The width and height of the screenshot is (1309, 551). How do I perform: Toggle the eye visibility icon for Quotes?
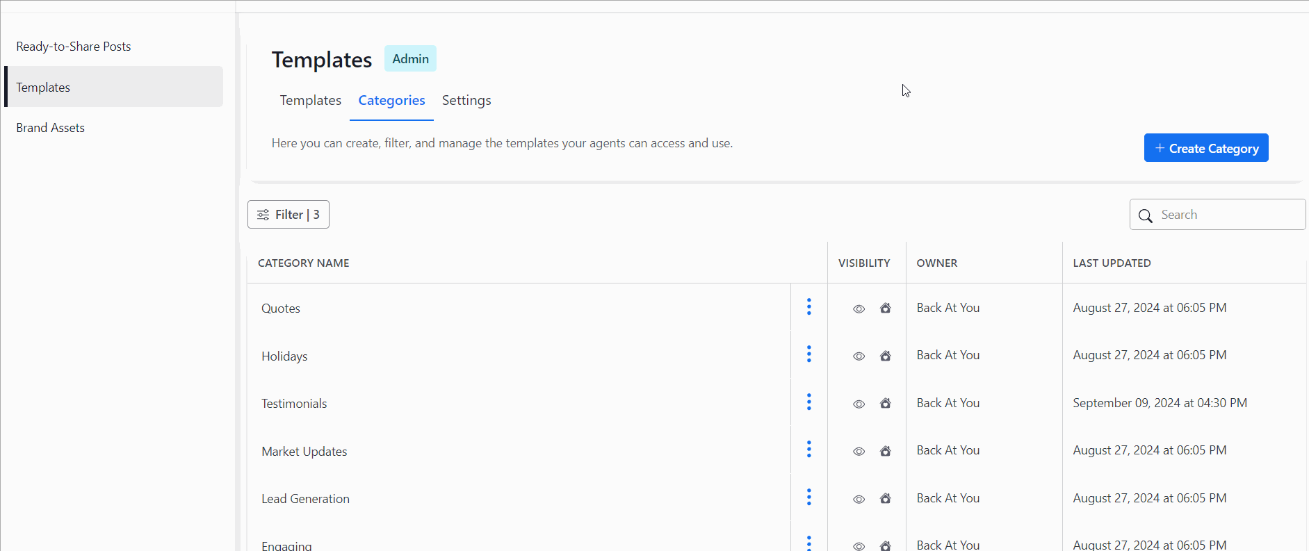[x=859, y=309]
